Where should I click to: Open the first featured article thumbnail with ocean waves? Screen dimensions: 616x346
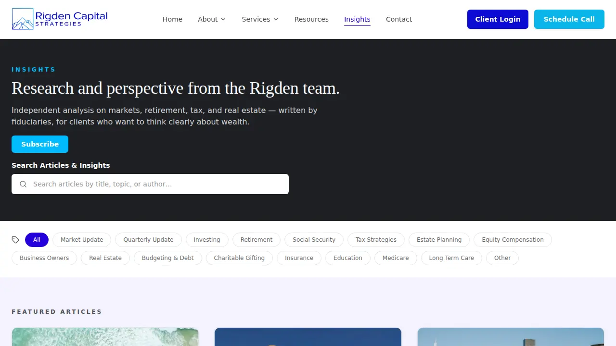pyautogui.click(x=105, y=337)
